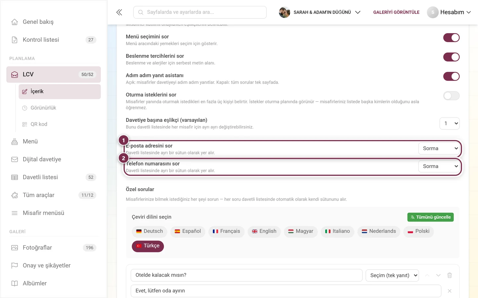478x298 pixels.
Task: Open the İçerik submenu item
Action: (x=60, y=91)
